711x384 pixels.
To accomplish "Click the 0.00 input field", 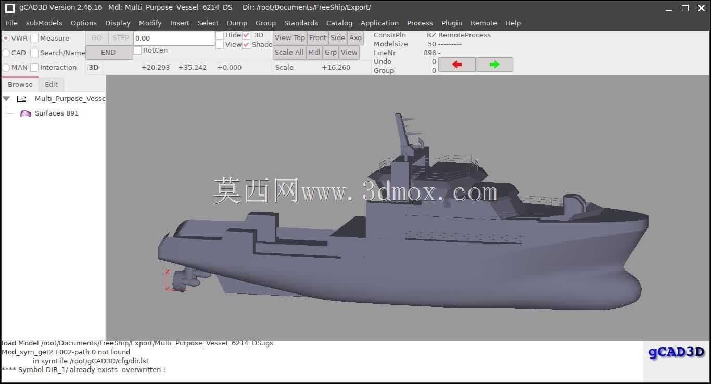I will (174, 38).
